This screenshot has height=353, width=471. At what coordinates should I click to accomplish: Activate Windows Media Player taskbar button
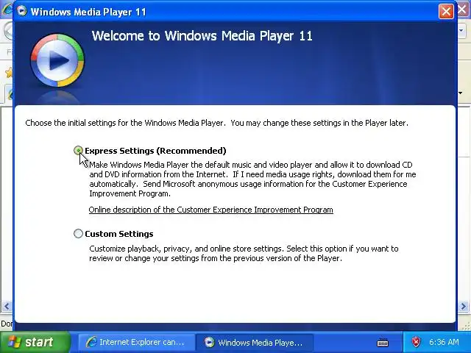[x=255, y=342]
